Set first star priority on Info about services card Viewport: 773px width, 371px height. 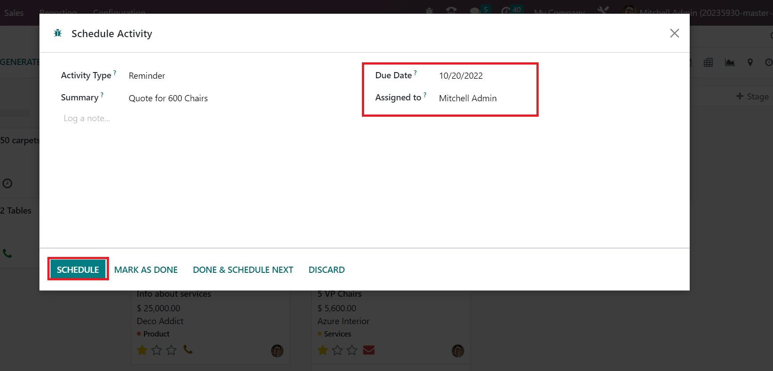tap(142, 350)
